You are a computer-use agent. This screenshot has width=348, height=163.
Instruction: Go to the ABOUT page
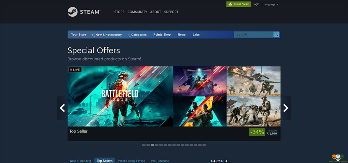[x=156, y=12]
